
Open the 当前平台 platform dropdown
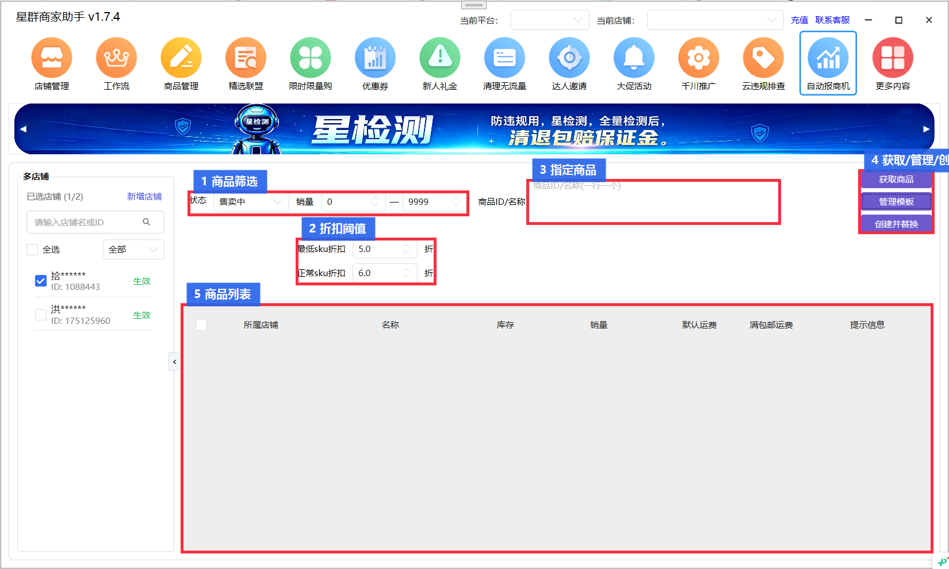pos(550,20)
